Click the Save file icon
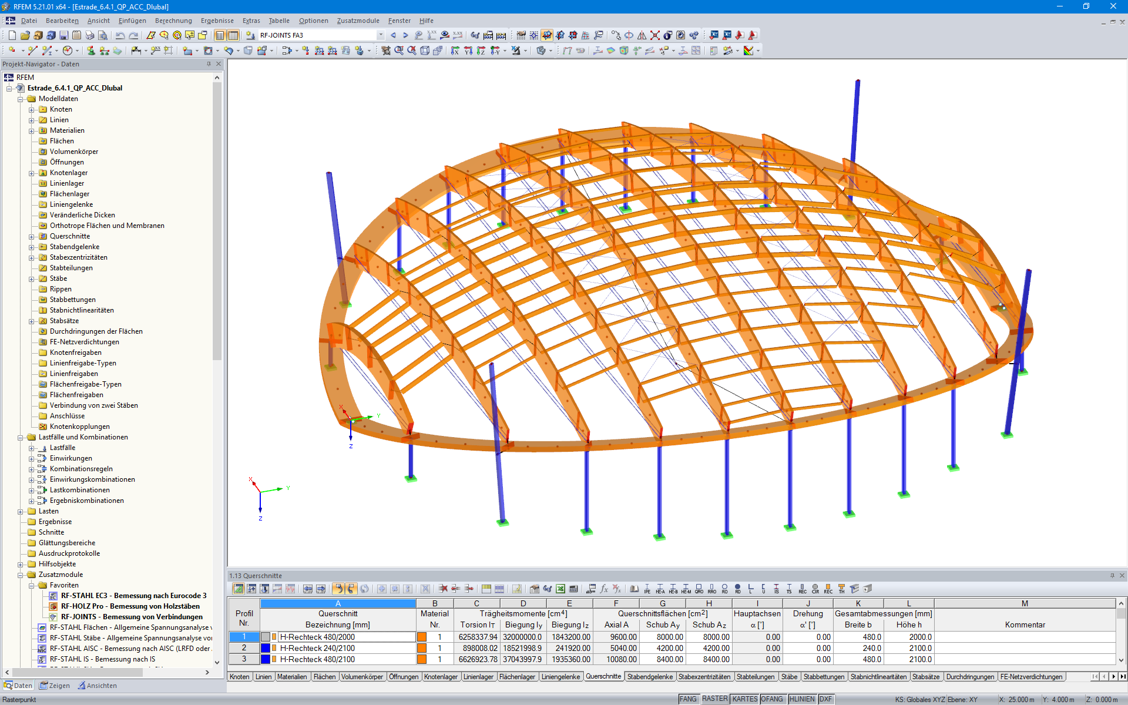Screen dimensions: 1128x705 pyautogui.click(x=64, y=35)
